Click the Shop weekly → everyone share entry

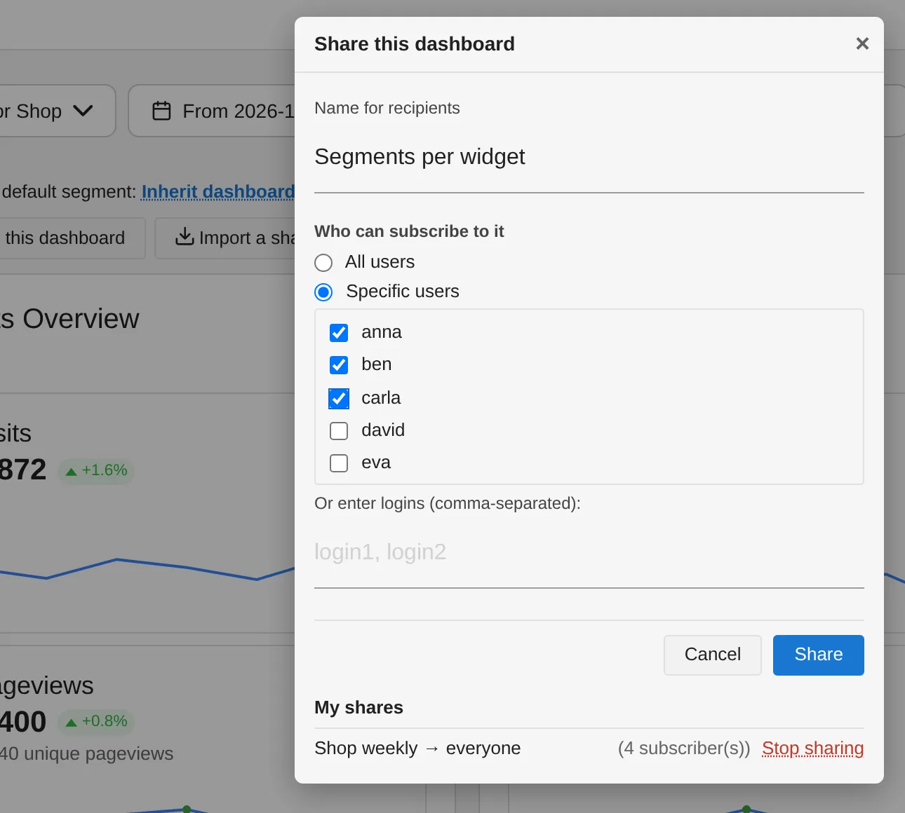click(x=417, y=749)
